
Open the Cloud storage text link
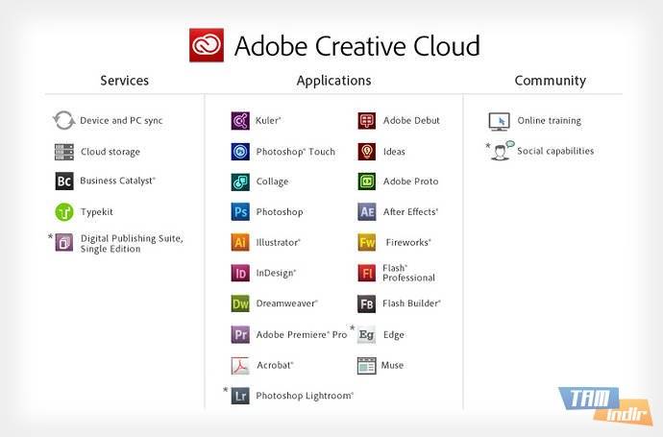click(x=110, y=152)
